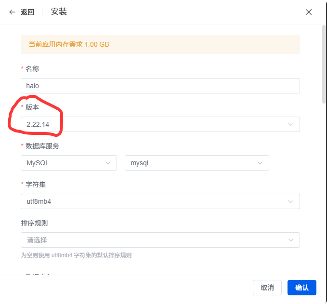Click the chevron in the utf8mb4 field

coord(291,201)
